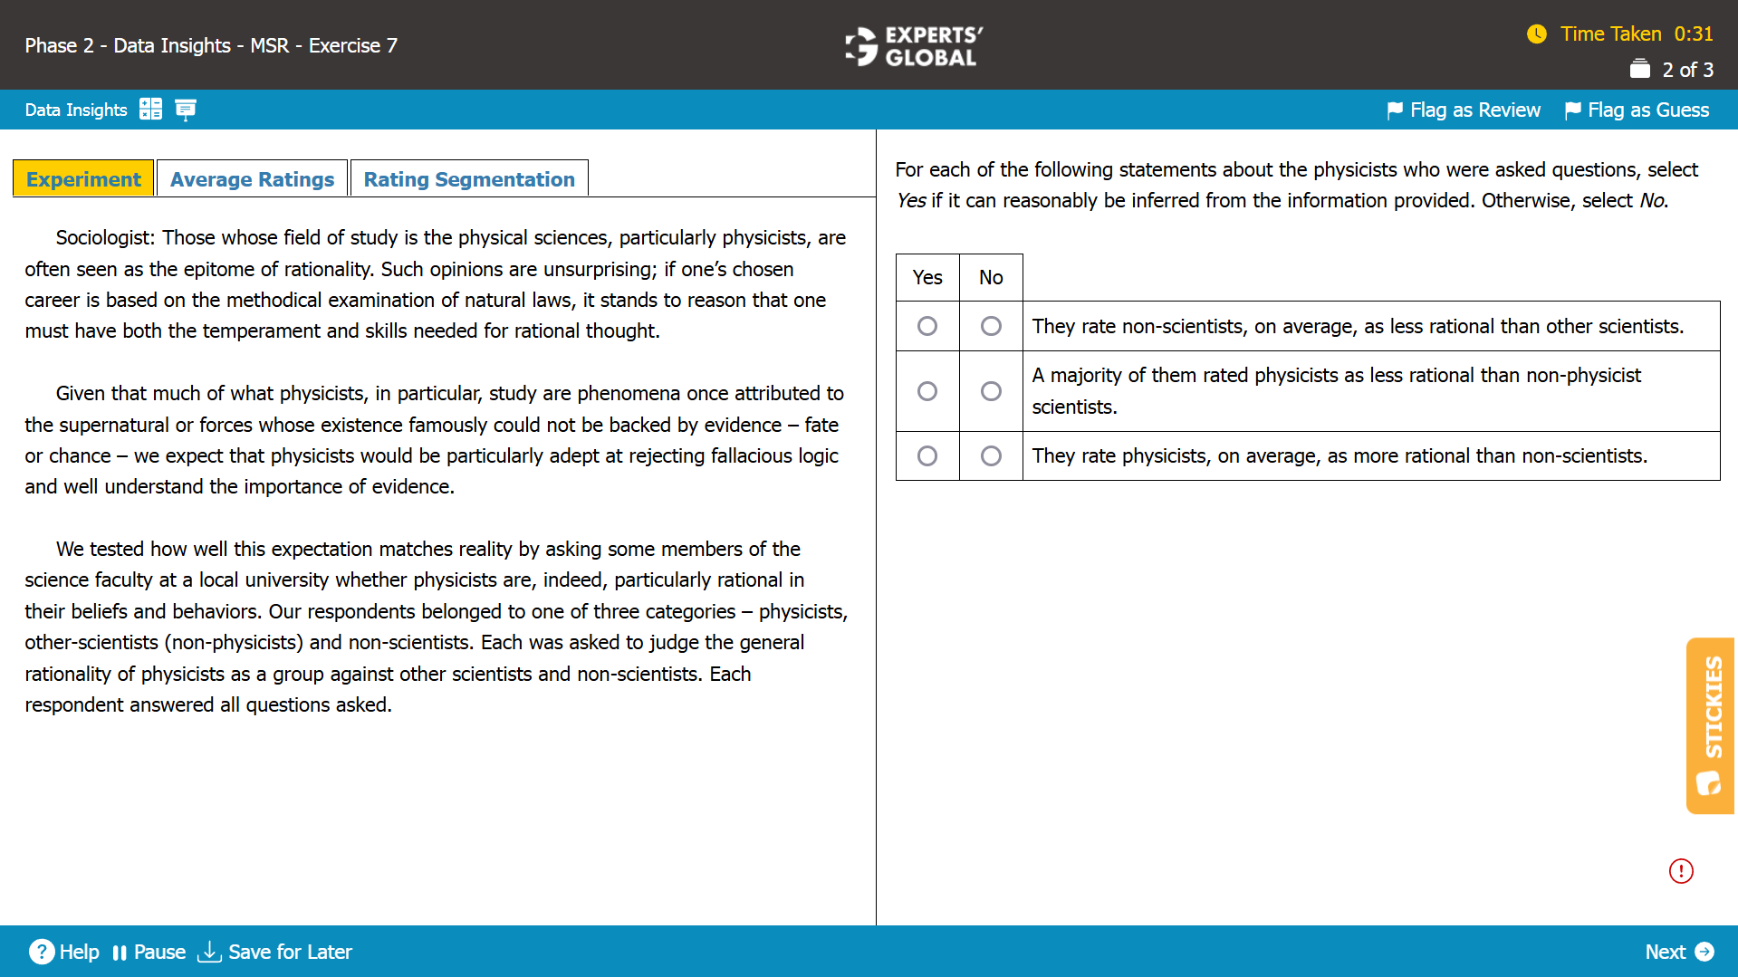Viewport: 1738px width, 977px height.
Task: Select Yes for the more rational than non-scientists statement
Action: (x=927, y=455)
